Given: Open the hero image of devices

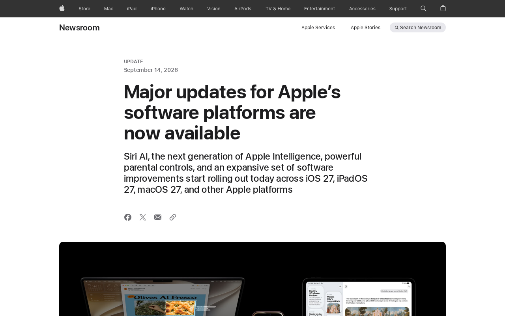Looking at the screenshot, I should 252,279.
